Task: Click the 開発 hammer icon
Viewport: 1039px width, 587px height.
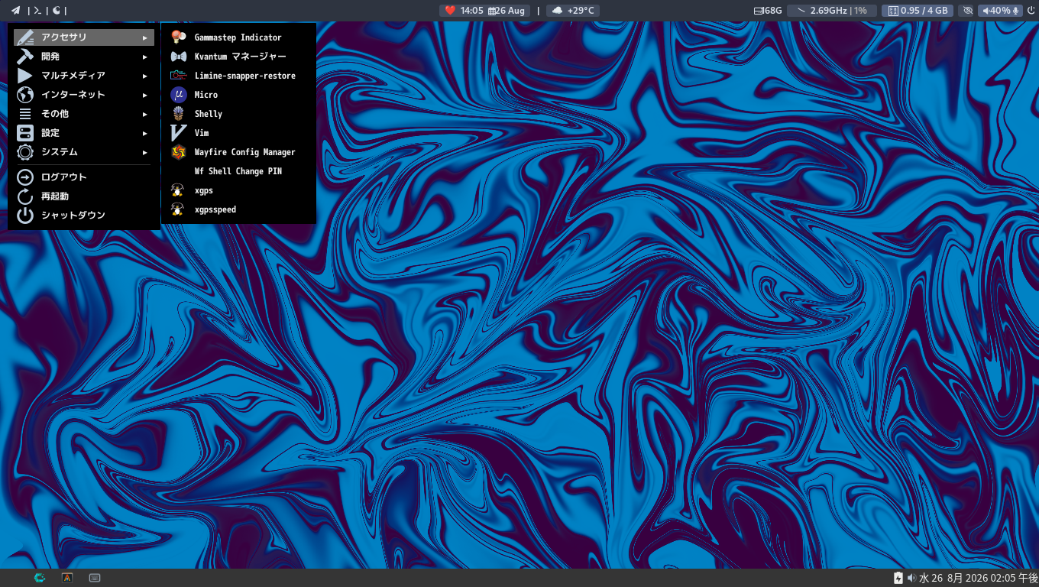Action: point(25,57)
